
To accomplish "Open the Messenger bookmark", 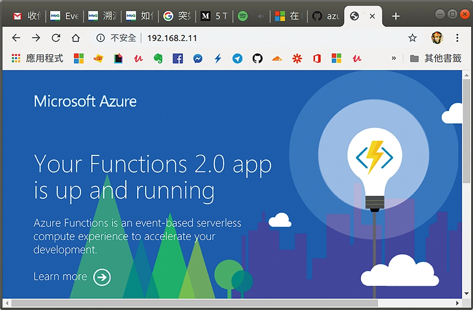I will [x=198, y=59].
